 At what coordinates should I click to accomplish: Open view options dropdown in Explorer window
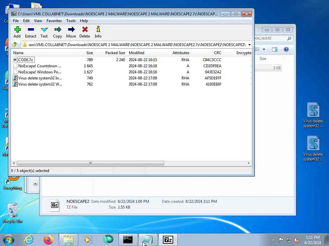tap(264, 49)
